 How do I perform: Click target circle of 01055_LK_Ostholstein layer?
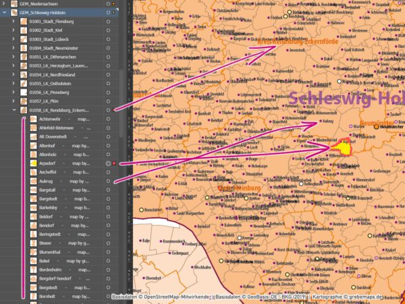[108, 84]
